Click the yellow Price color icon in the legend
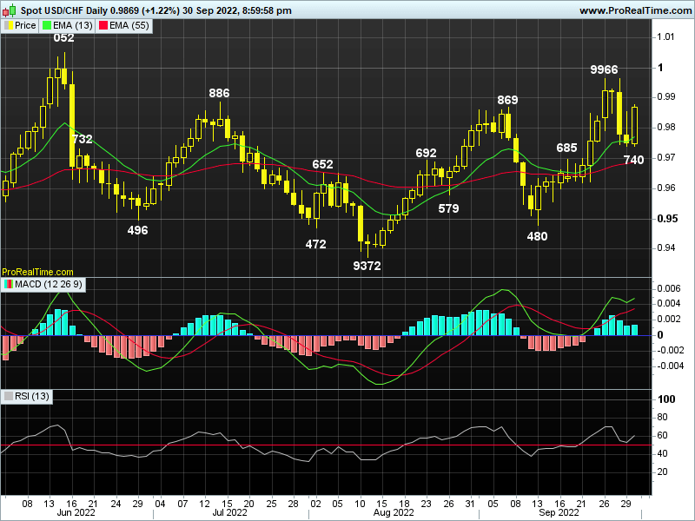The height and width of the screenshot is (521, 695). click(x=9, y=24)
